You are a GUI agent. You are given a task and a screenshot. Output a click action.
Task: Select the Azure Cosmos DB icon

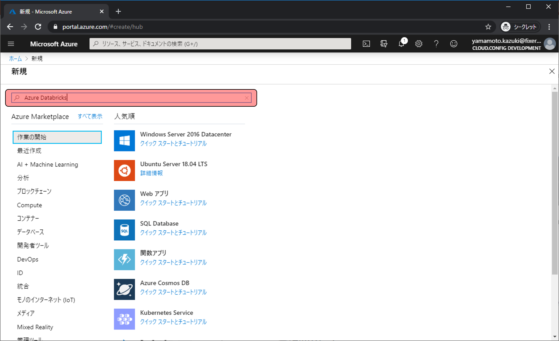(124, 289)
